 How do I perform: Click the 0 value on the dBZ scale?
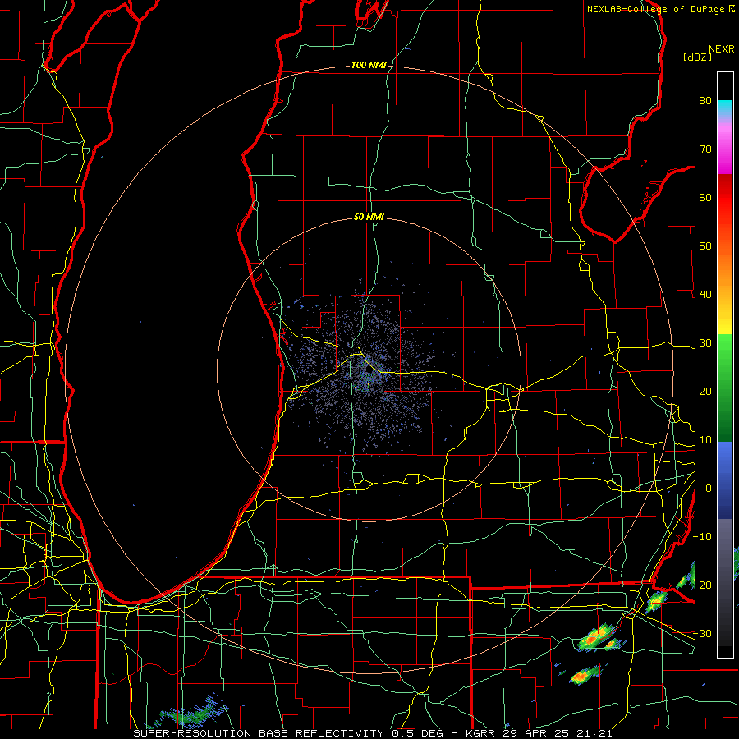[x=709, y=489]
